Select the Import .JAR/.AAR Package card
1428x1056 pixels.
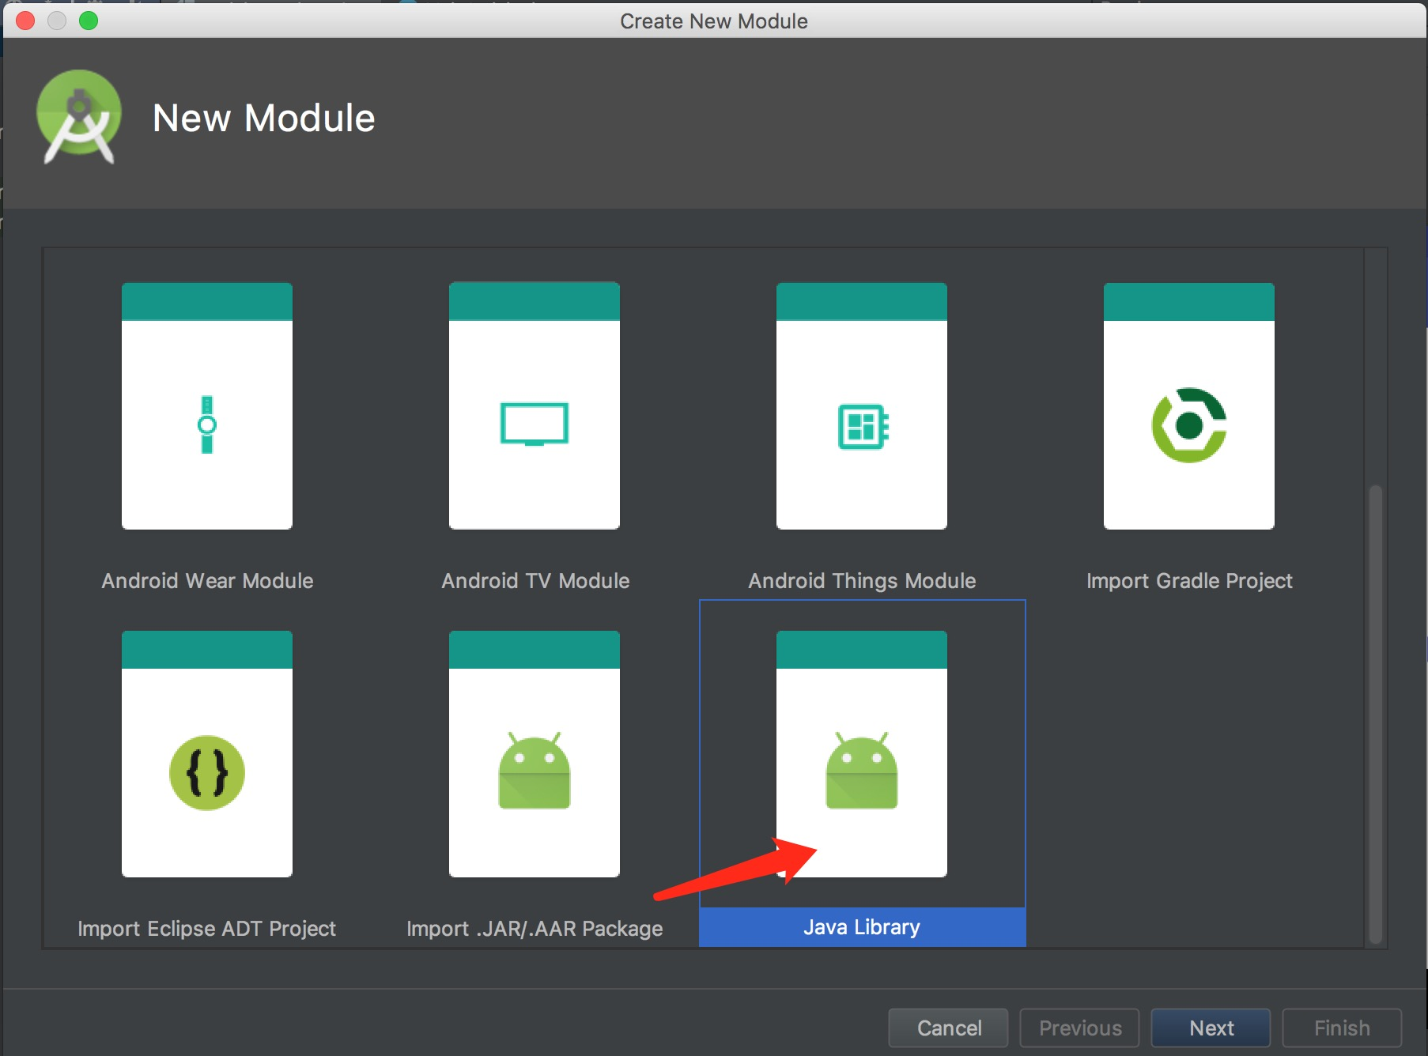pyautogui.click(x=534, y=753)
